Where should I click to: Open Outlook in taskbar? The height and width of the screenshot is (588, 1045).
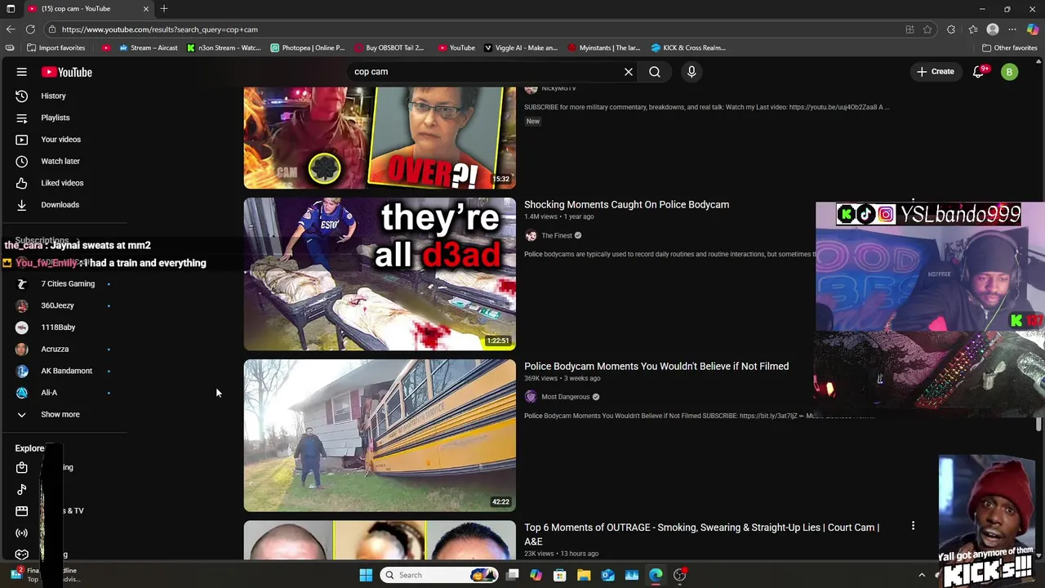pos(607,575)
